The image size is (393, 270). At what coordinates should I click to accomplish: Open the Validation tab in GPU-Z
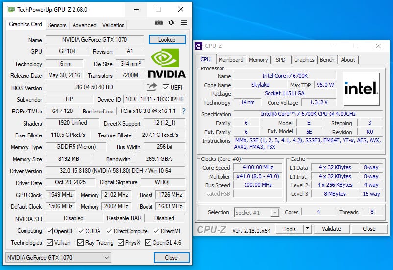coord(113,25)
